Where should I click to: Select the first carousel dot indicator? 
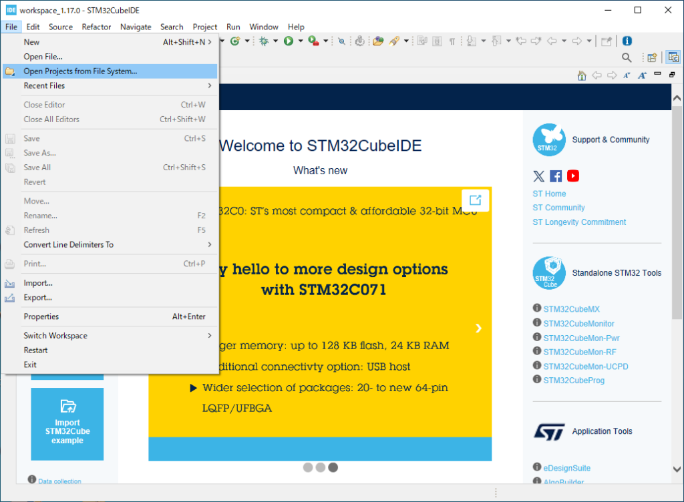click(308, 467)
